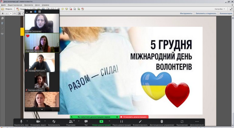Open the Заполнить и подписать pane

coord(206,13)
